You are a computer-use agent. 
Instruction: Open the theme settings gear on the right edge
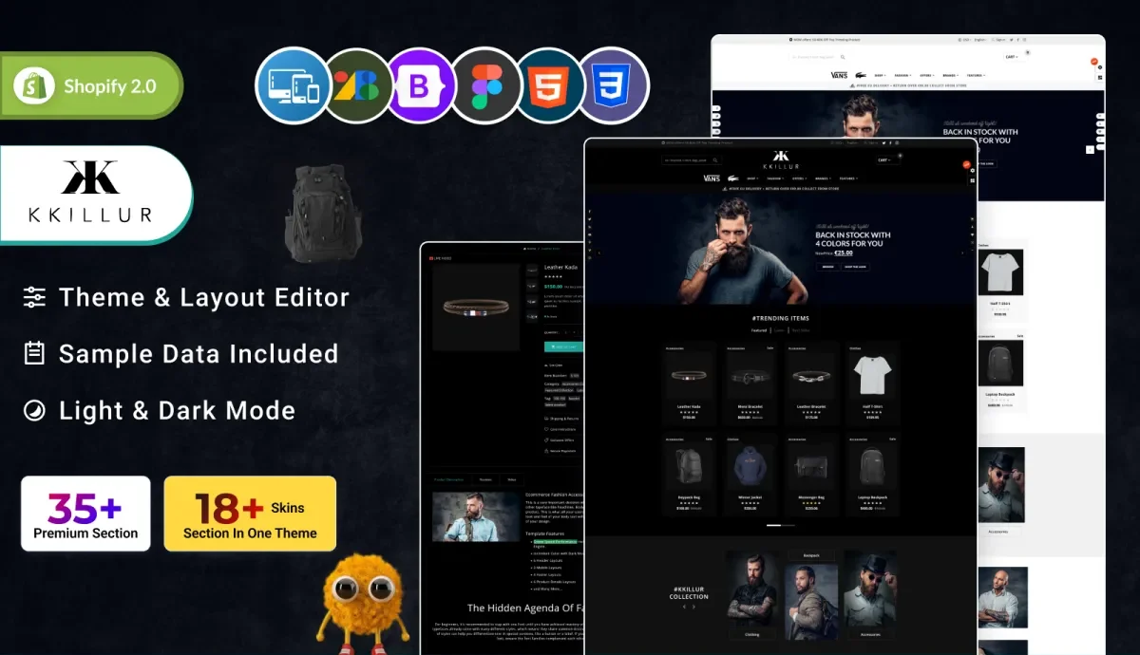pyautogui.click(x=972, y=170)
